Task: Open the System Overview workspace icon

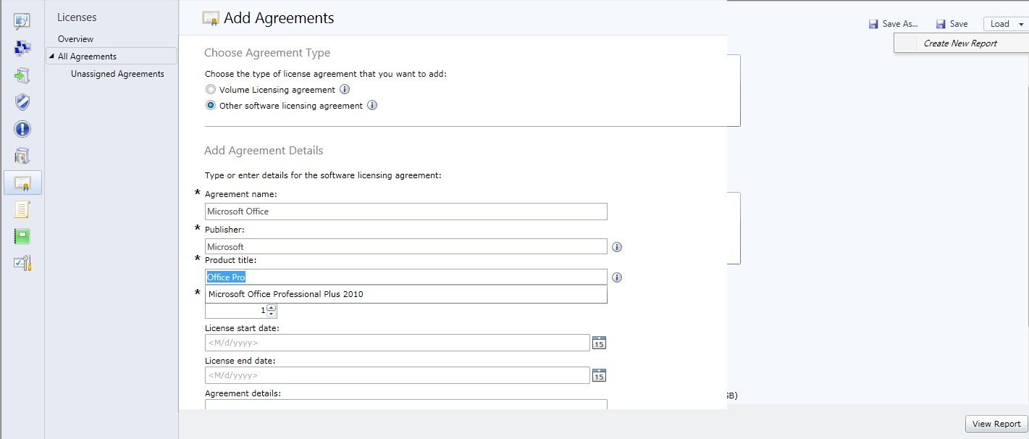Action: coord(22,21)
